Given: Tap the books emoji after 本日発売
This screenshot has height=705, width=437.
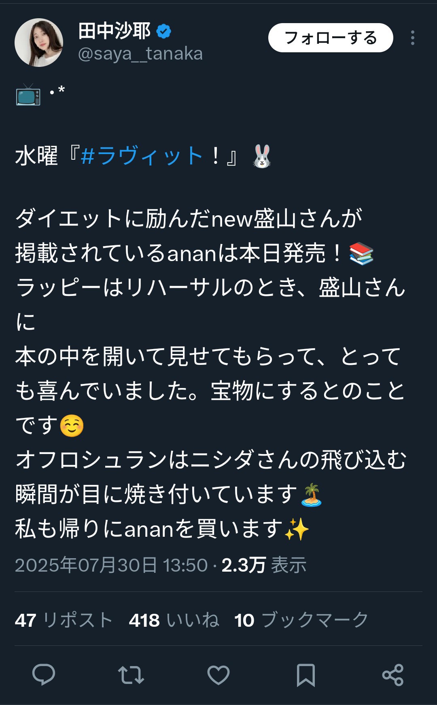Looking at the screenshot, I should (x=361, y=254).
